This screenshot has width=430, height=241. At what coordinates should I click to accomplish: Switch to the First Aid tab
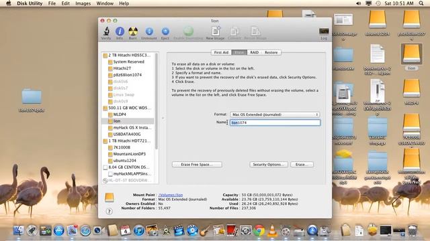point(221,52)
